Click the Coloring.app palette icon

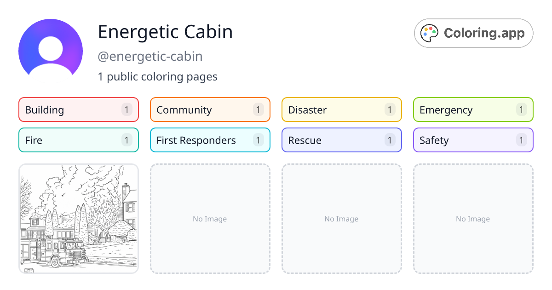click(430, 33)
